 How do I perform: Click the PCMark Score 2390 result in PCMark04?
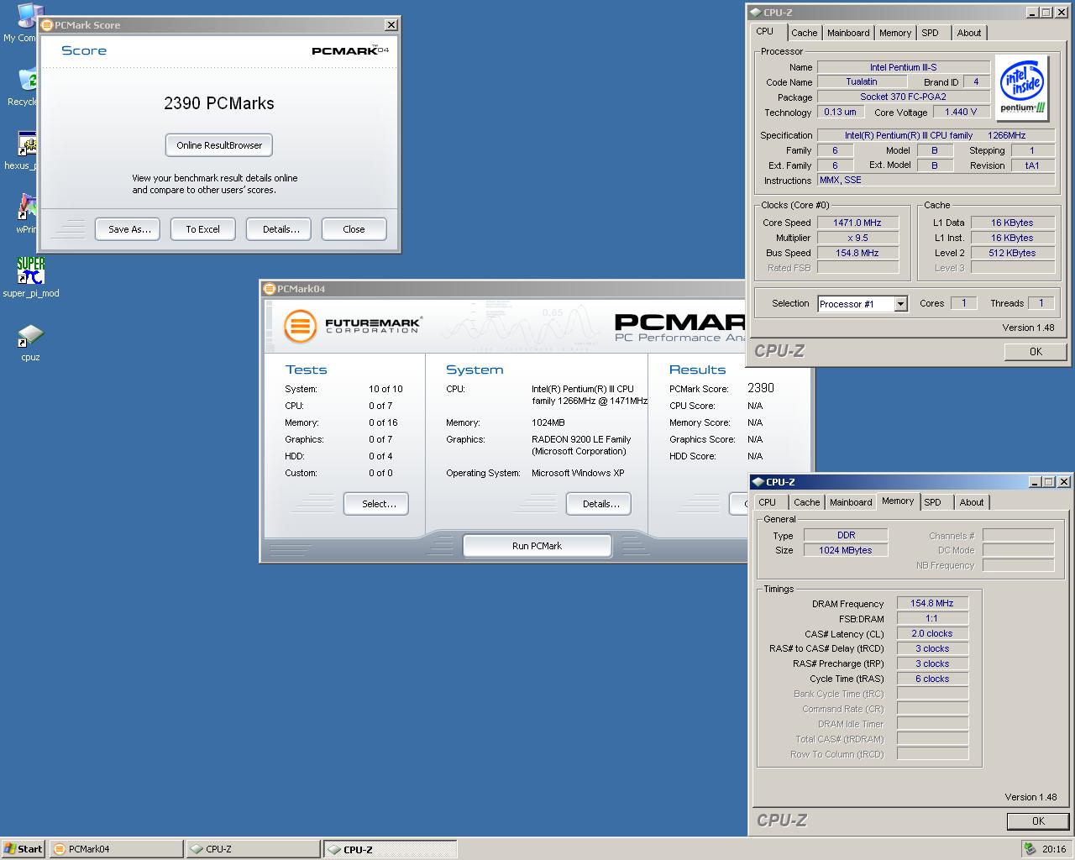(761, 388)
